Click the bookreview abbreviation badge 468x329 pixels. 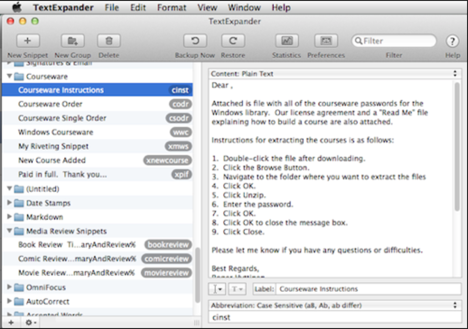pos(168,245)
